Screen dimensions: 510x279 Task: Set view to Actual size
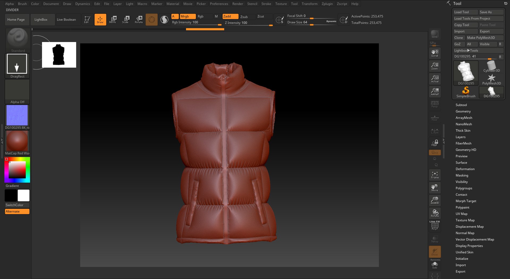tap(435, 79)
